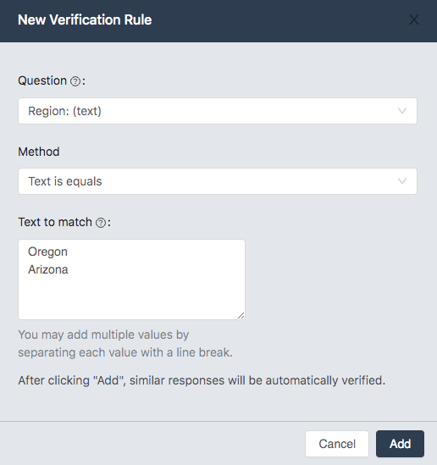Open the help icon beside Text to match
The image size is (437, 465).
point(101,223)
